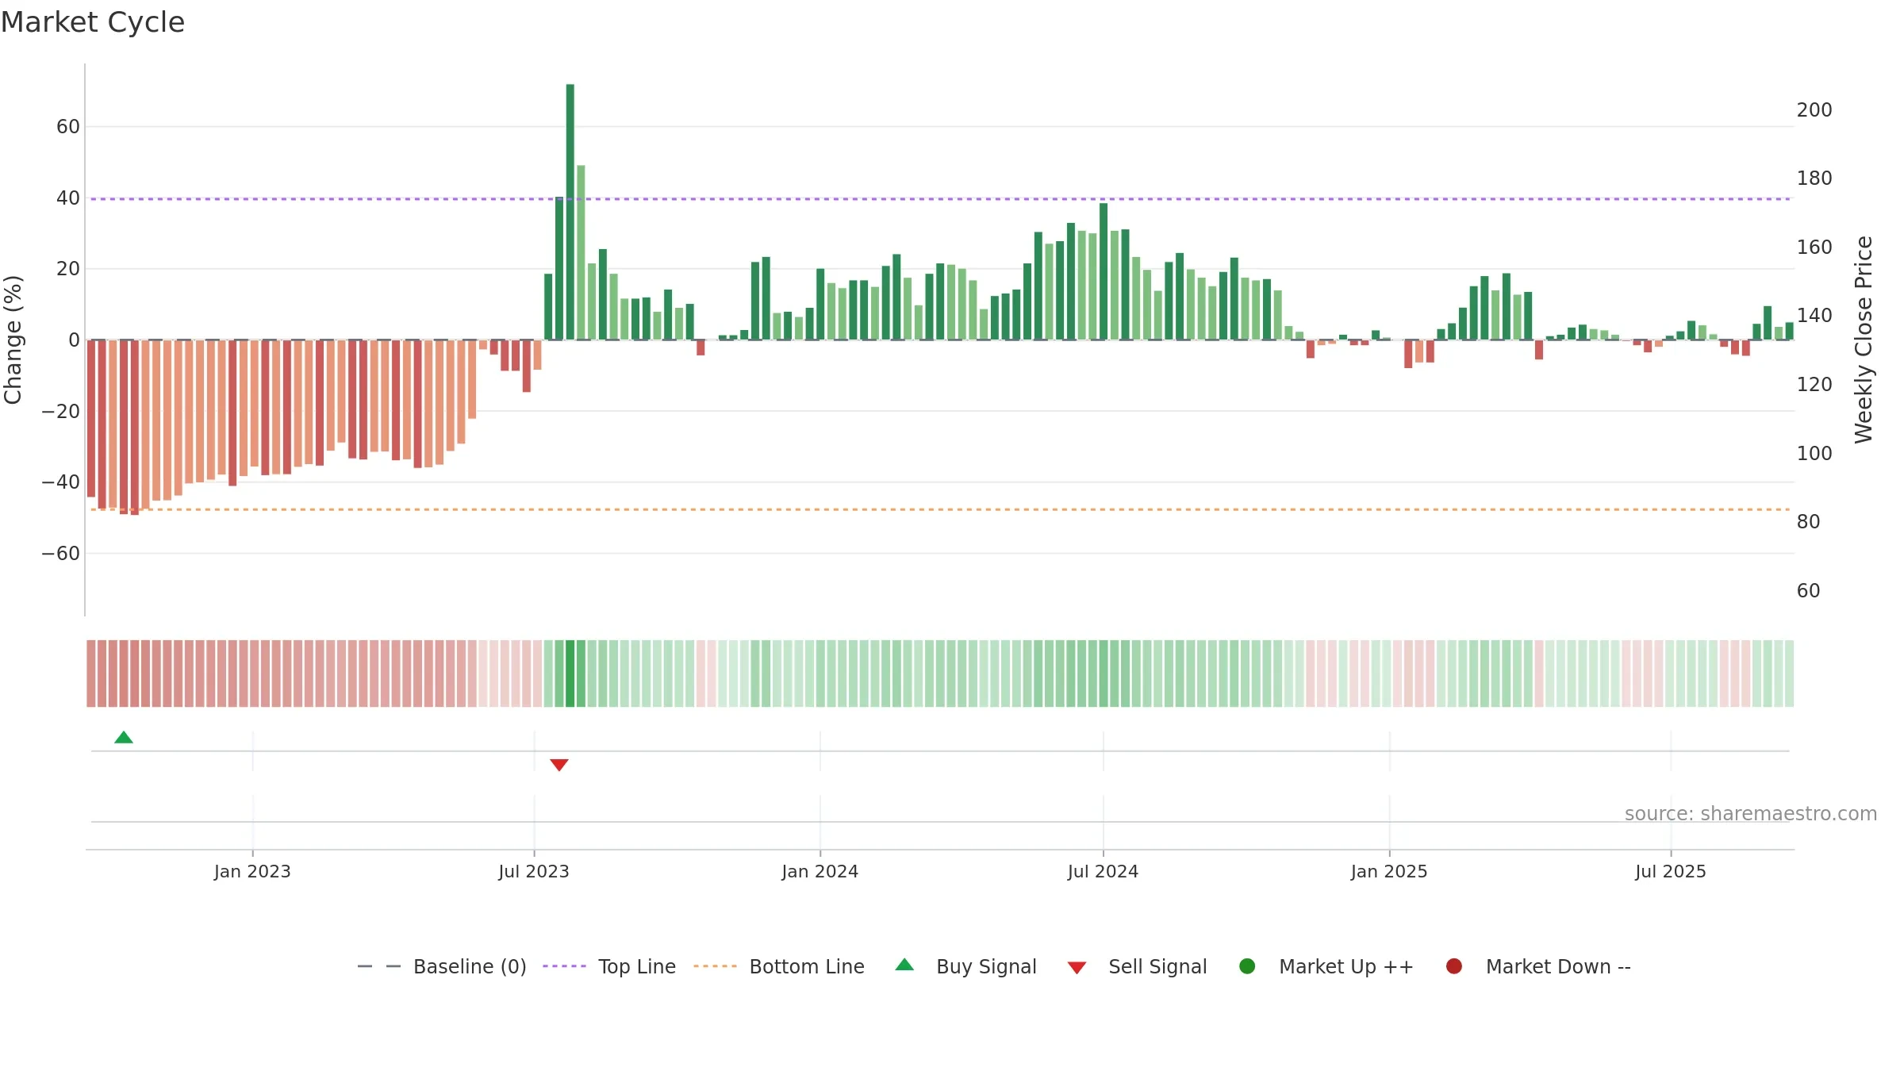Click the 60 tick on Change axis
Image resolution: width=1904 pixels, height=1071 pixels.
tap(68, 127)
